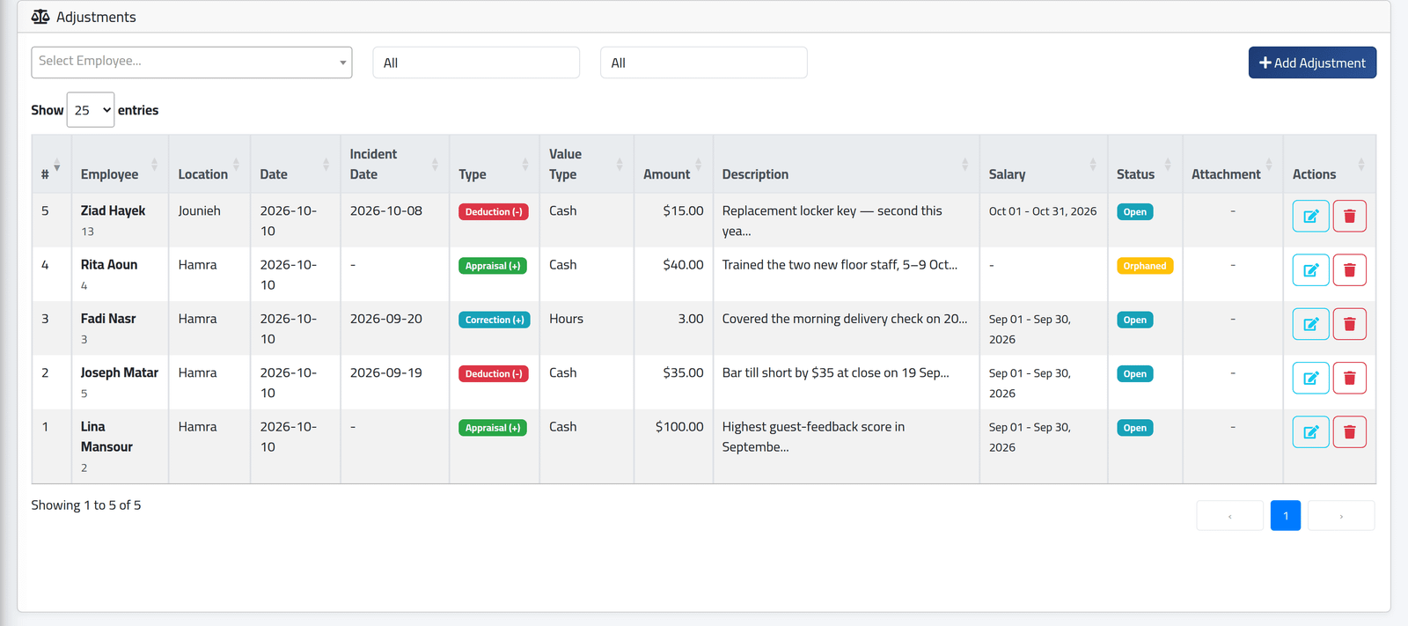Viewport: 1408px width, 626px height.
Task: Sort table by Amount column
Action: pyautogui.click(x=673, y=165)
